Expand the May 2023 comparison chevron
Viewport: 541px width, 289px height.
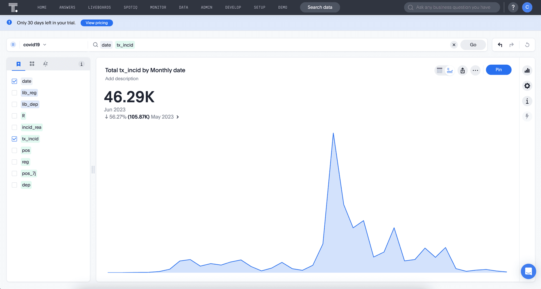[x=177, y=117]
